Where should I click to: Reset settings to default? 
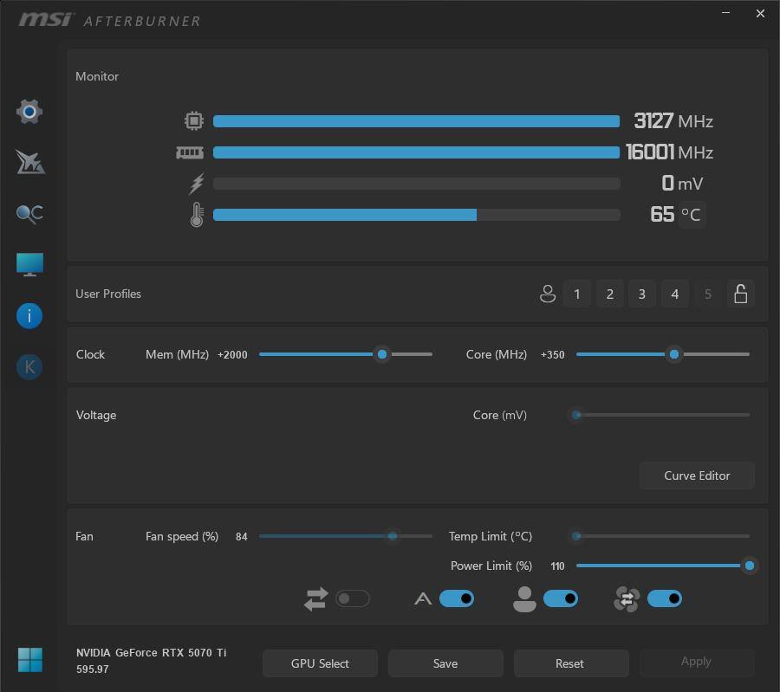pos(570,663)
